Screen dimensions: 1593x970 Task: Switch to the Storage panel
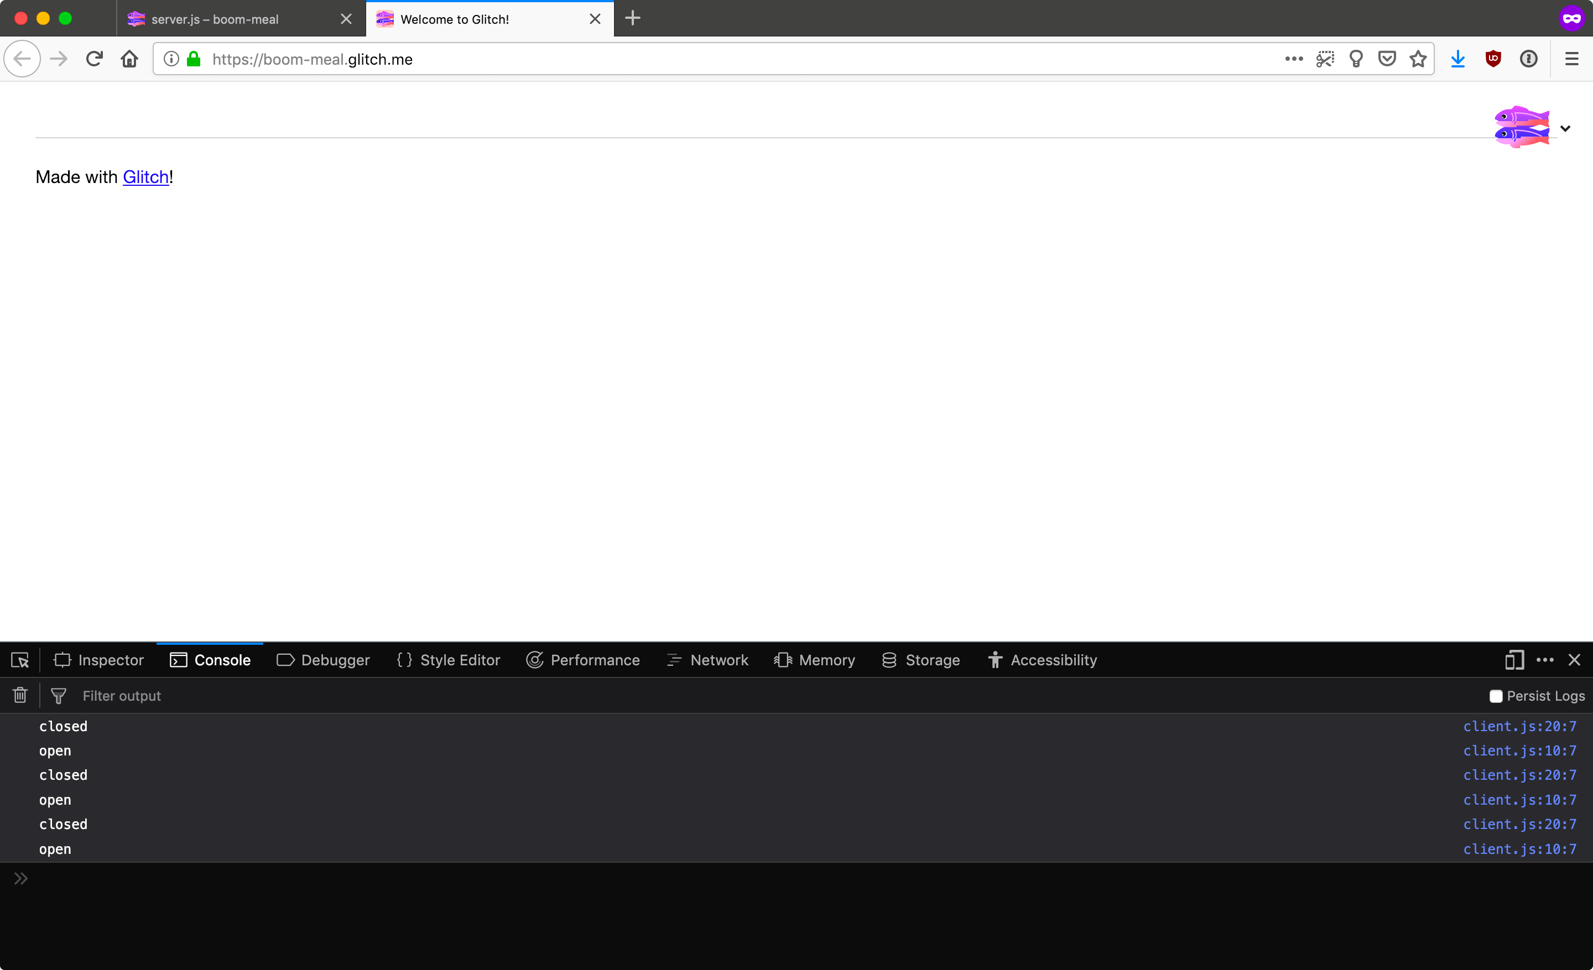(920, 660)
